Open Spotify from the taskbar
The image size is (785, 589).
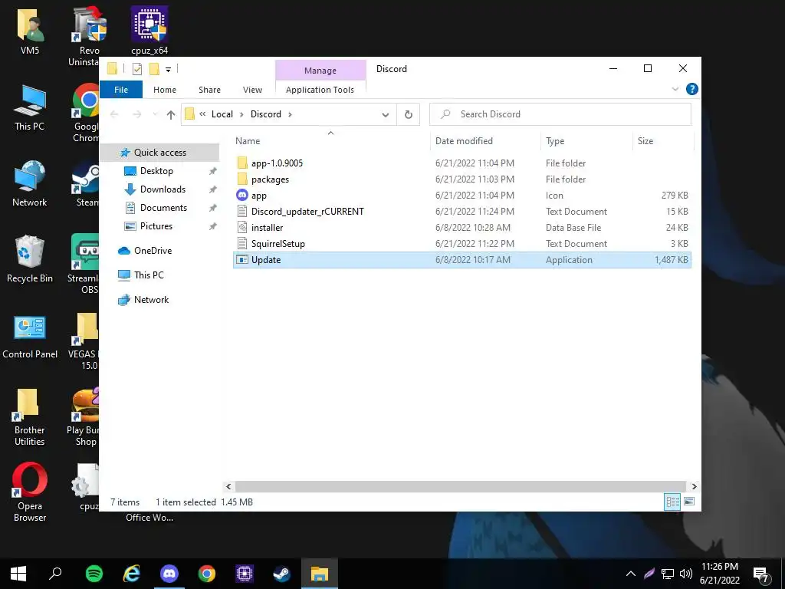click(94, 574)
